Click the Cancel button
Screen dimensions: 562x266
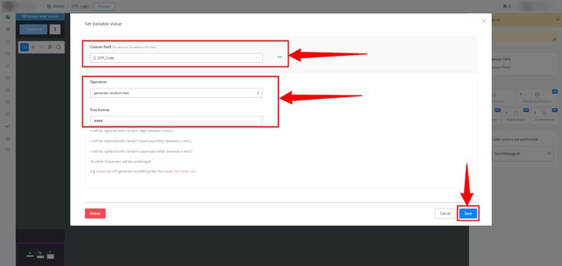coord(445,213)
